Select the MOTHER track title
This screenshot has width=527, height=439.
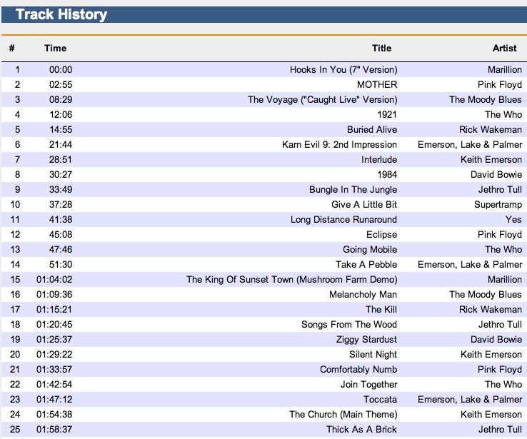[x=377, y=85]
